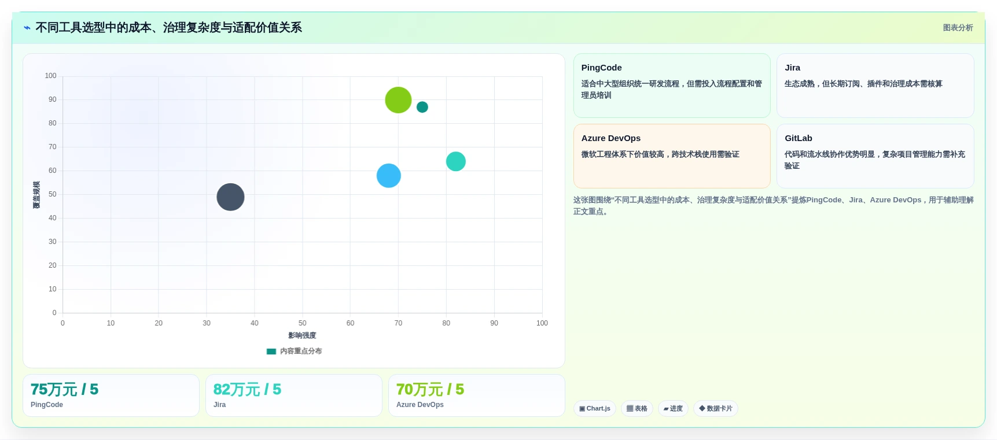The image size is (997, 440).
Task: Click the text 微软工程体系下价值较高，跨技术栈使用需验证
Action: 660,154
